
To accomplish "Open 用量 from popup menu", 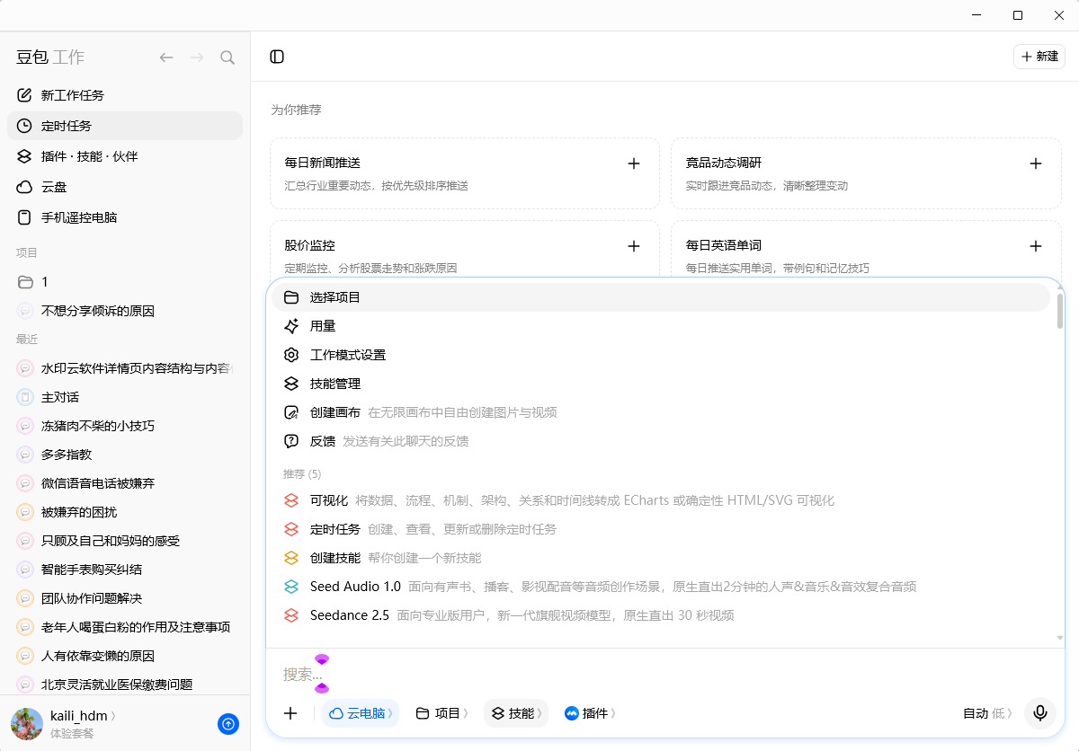I will [x=661, y=326].
